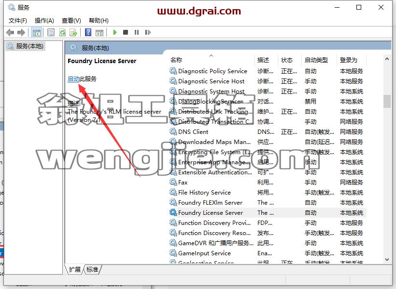Click the Export List toolbar icon
The image size is (396, 289).
[73, 32]
